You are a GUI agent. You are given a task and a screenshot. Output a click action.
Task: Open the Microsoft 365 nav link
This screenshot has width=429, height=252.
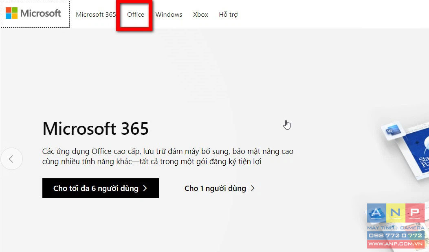coord(96,15)
